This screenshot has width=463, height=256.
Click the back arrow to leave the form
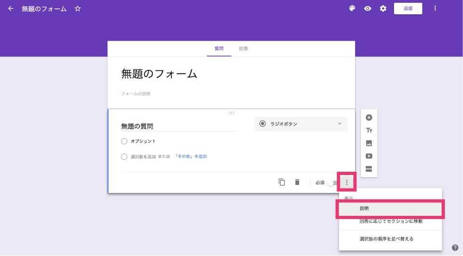coord(11,9)
